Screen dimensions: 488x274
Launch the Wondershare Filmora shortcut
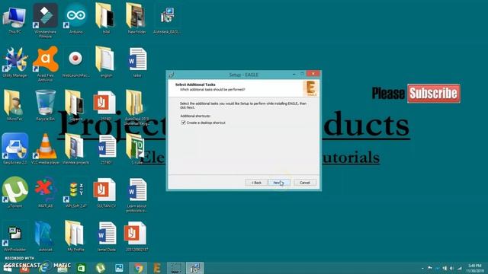tap(46, 21)
